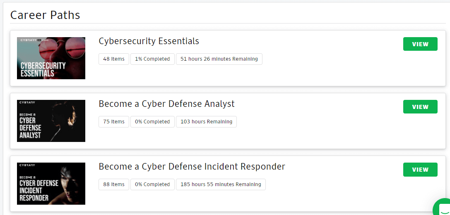Open the Cybersecurity Essentials thumbnail image

coord(51,58)
